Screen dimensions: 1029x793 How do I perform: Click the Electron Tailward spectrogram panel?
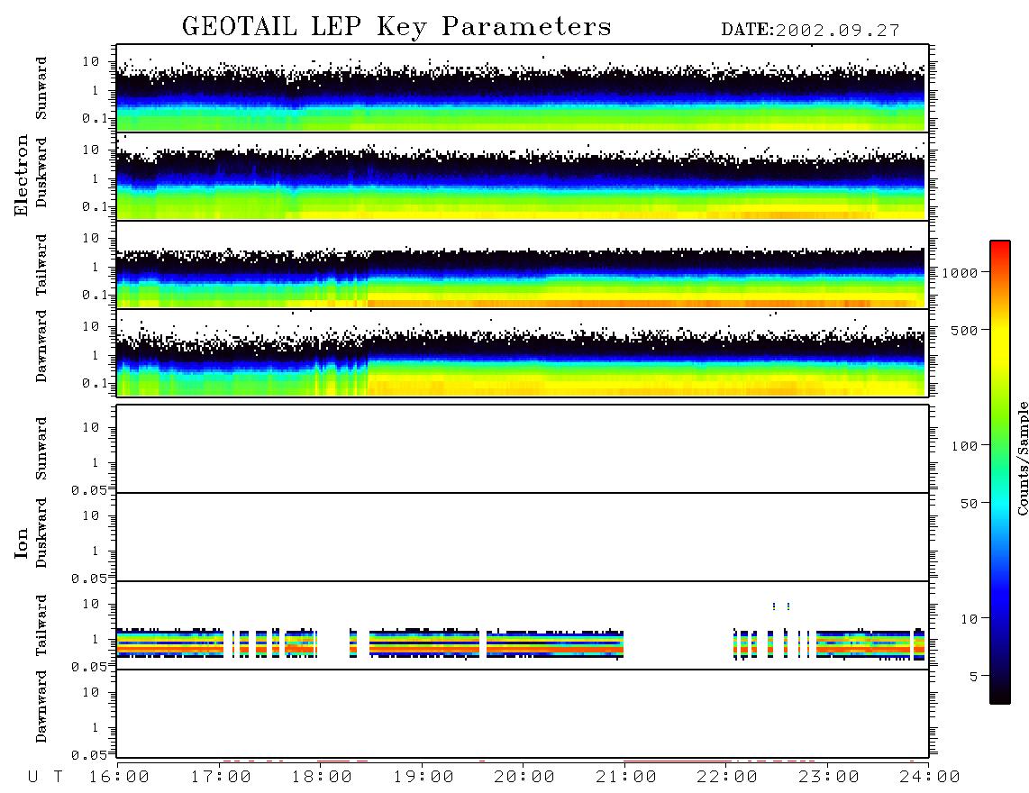(x=523, y=265)
